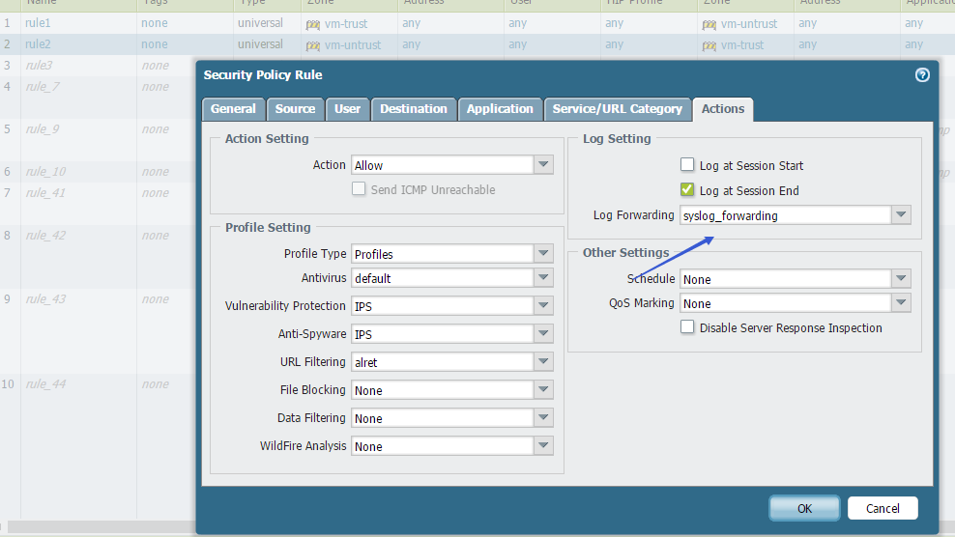The image size is (955, 537).
Task: Click vm-untrust destination zone icon in rule1
Action: point(709,24)
